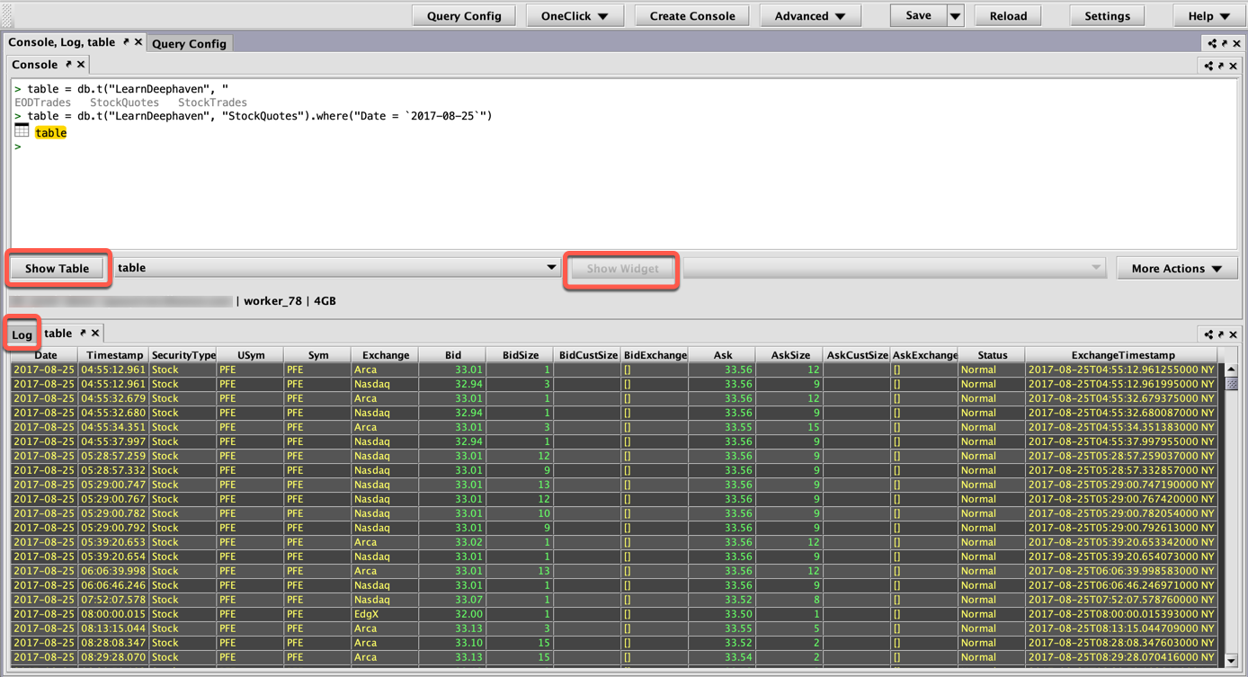Pop out the lower table tab
1248x677 pixels.
click(x=83, y=334)
